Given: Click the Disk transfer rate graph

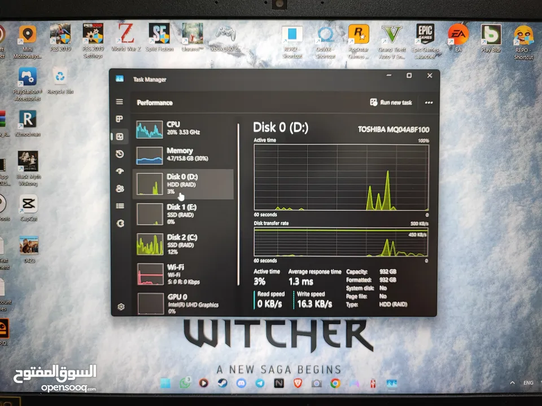Looking at the screenshot, I should (x=341, y=242).
